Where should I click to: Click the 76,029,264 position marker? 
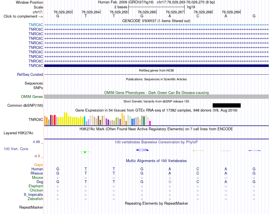coord(91,12)
